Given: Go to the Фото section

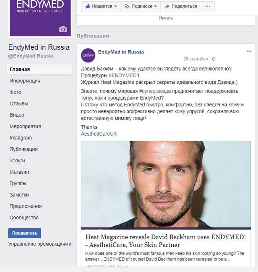Looking at the screenshot, I should (x=15, y=92).
